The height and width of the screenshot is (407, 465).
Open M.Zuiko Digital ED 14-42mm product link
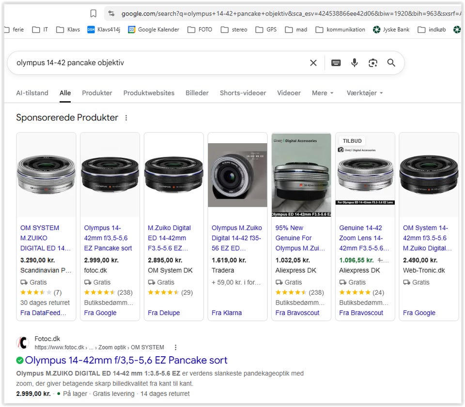[x=169, y=238]
